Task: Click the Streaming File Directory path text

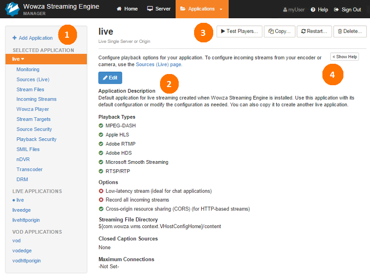Action: tap(160, 227)
